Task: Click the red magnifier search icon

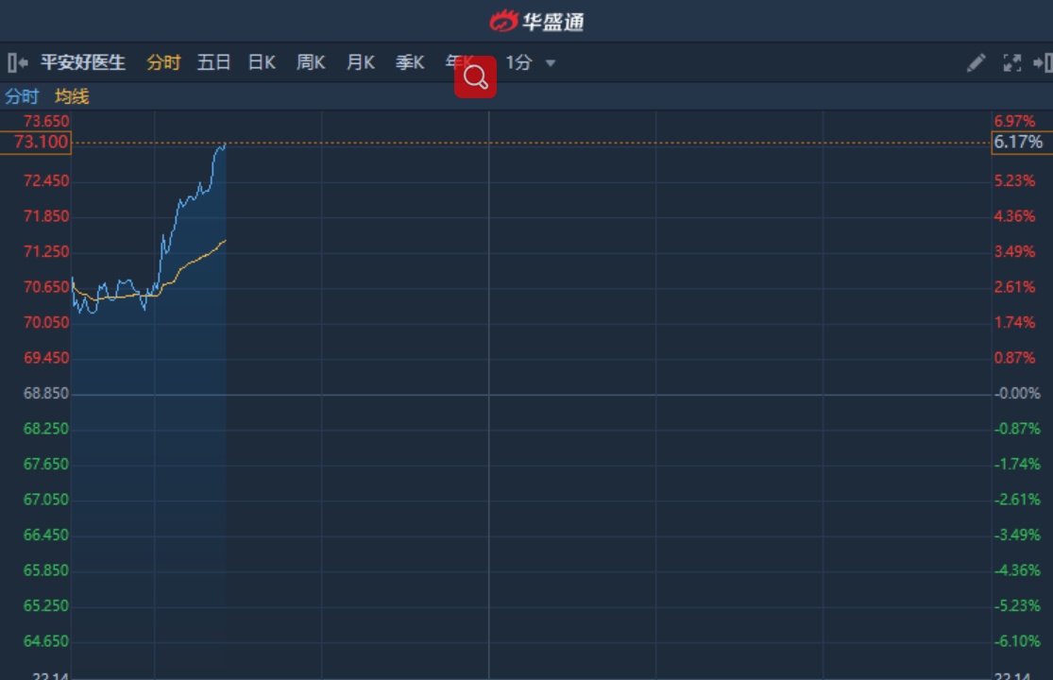Action: click(475, 76)
